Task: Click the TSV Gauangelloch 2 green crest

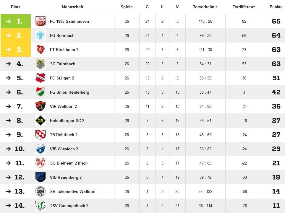Action: point(40,206)
